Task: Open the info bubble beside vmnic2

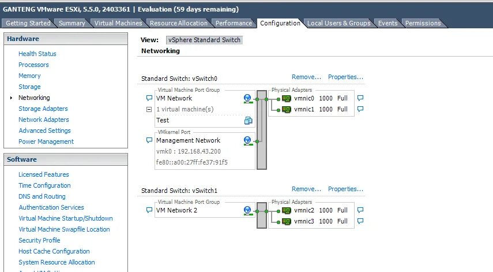Action: click(x=360, y=210)
